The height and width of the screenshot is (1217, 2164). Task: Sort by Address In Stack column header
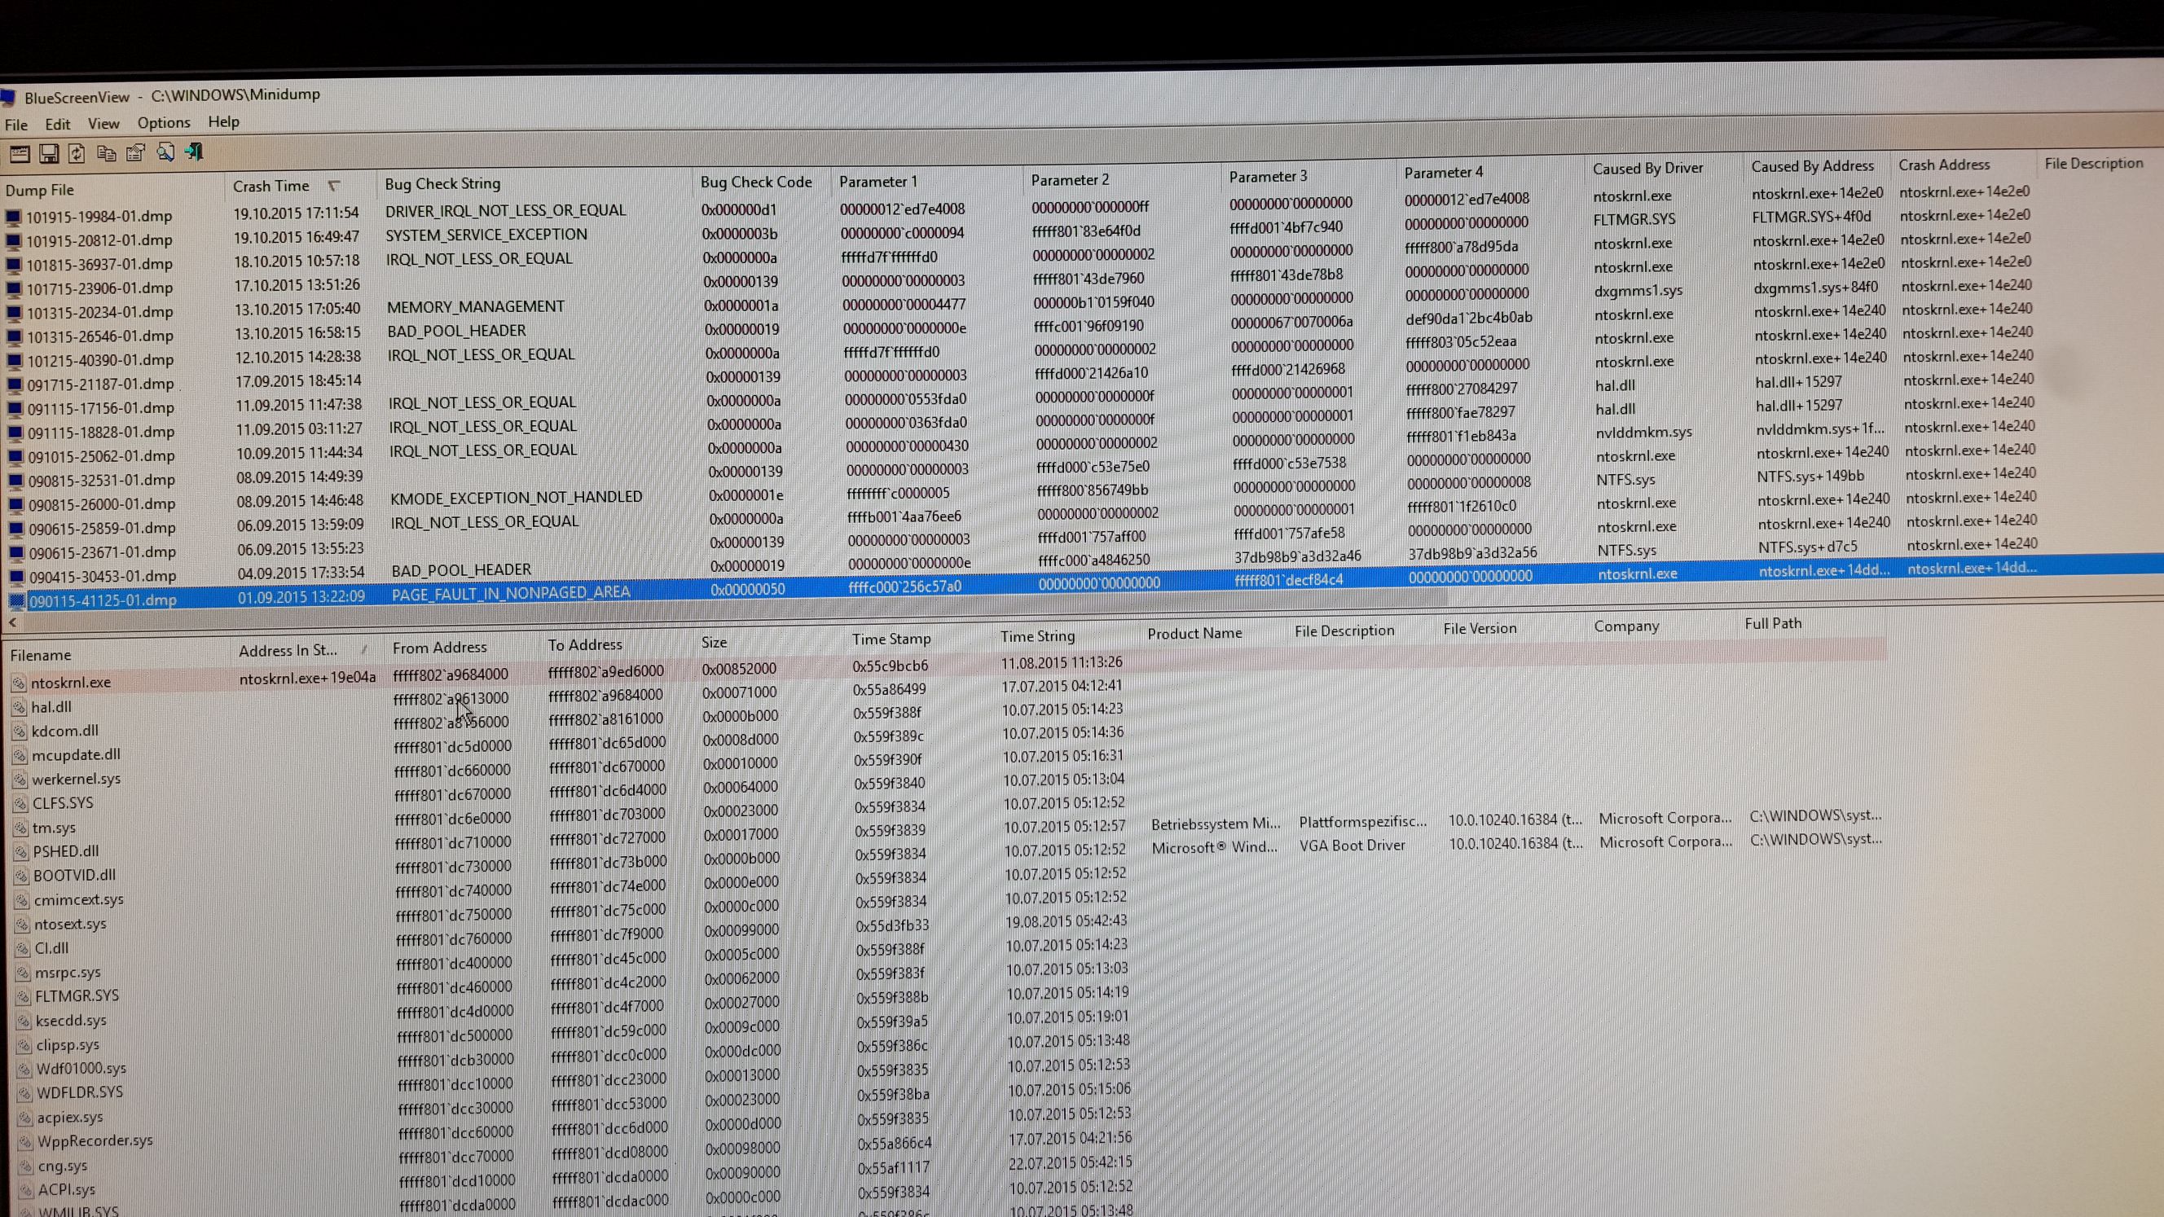(x=288, y=650)
